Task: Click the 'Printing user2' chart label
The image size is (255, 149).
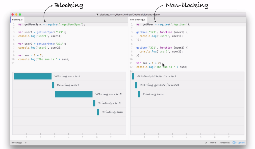Action: [110, 103]
